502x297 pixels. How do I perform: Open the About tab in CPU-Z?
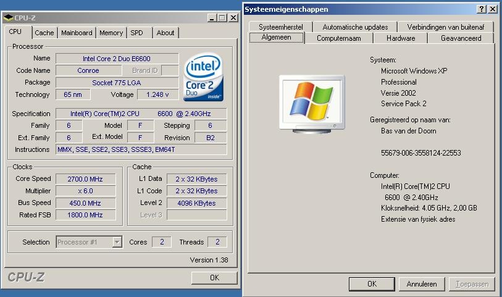click(165, 33)
